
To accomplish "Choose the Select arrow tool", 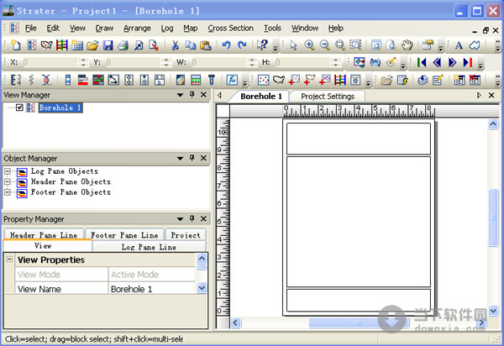I will point(293,45).
